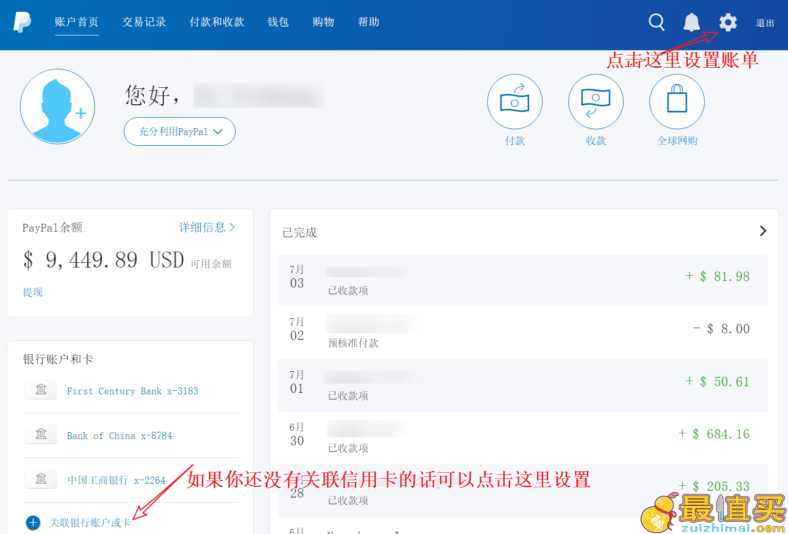This screenshot has height=534, width=788.
Task: Open the 购物 menu
Action: tap(323, 22)
